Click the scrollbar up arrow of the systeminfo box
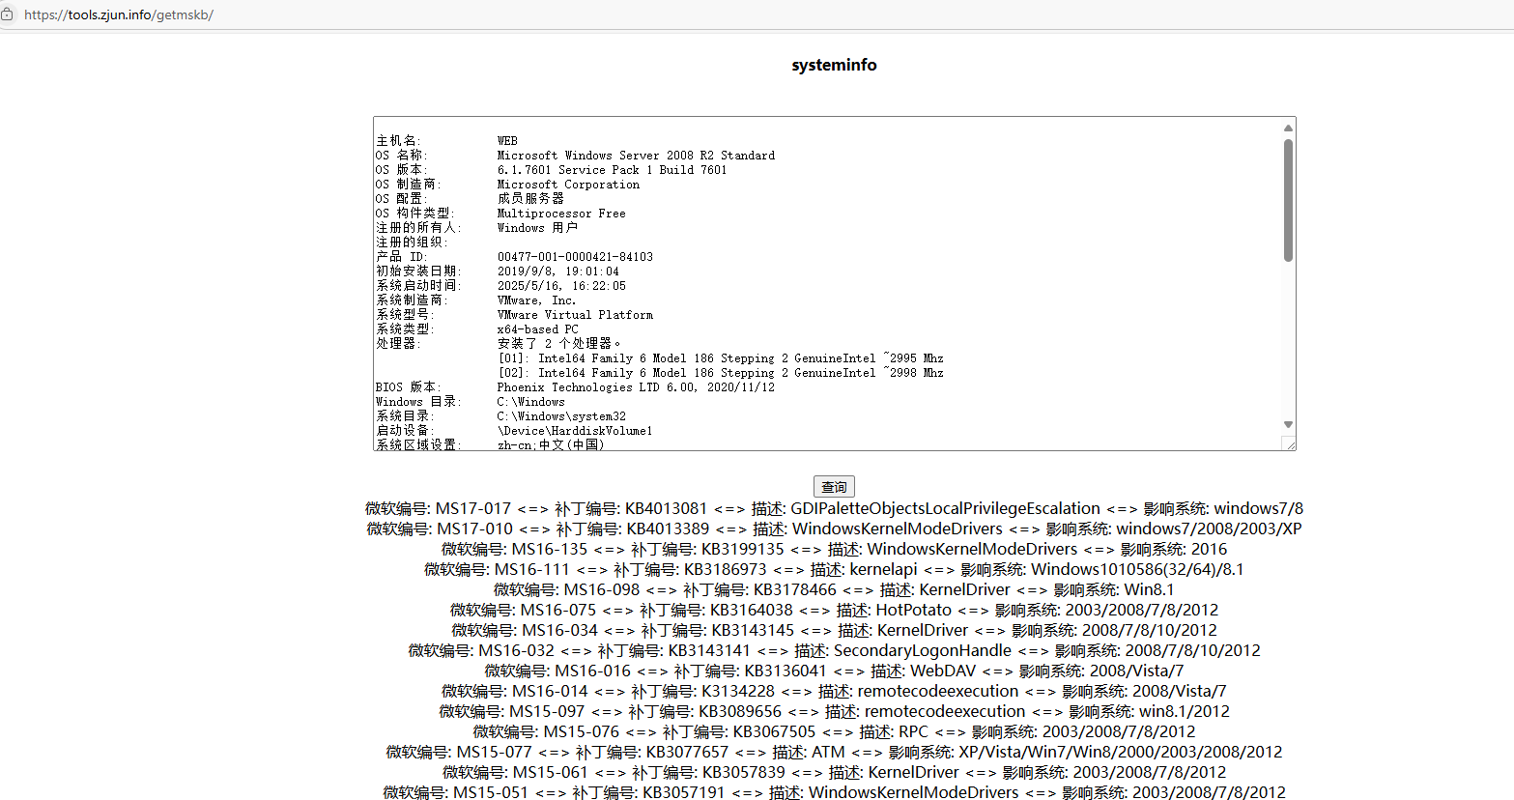Screen dimensions: 1514x800 [x=1288, y=127]
